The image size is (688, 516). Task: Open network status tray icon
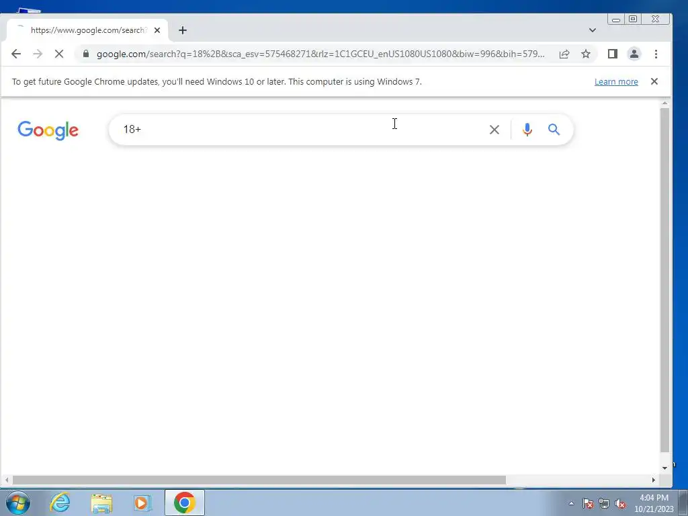pos(604,503)
